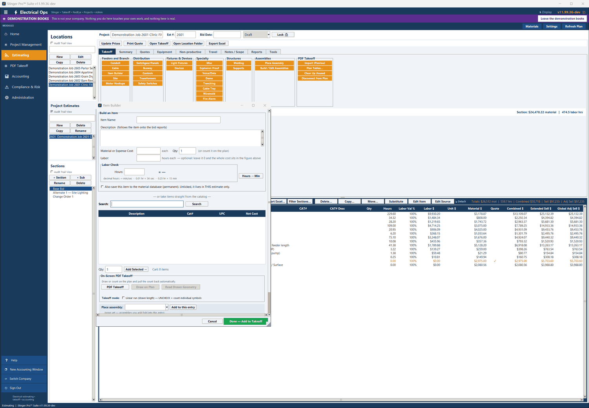The width and height of the screenshot is (589, 408).
Task: Select the 'Change Order 1' section
Action: tap(63, 197)
